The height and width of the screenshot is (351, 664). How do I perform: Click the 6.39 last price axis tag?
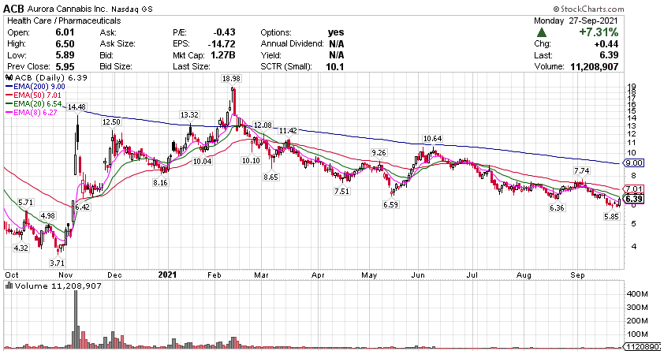tap(636, 199)
